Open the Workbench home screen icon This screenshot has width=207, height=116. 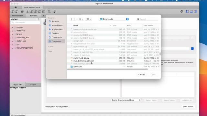tap(16, 7)
